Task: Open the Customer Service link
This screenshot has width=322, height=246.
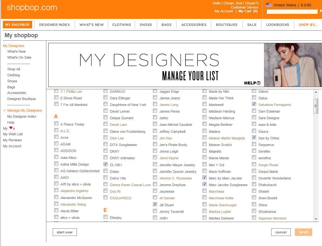Action: coord(245,7)
